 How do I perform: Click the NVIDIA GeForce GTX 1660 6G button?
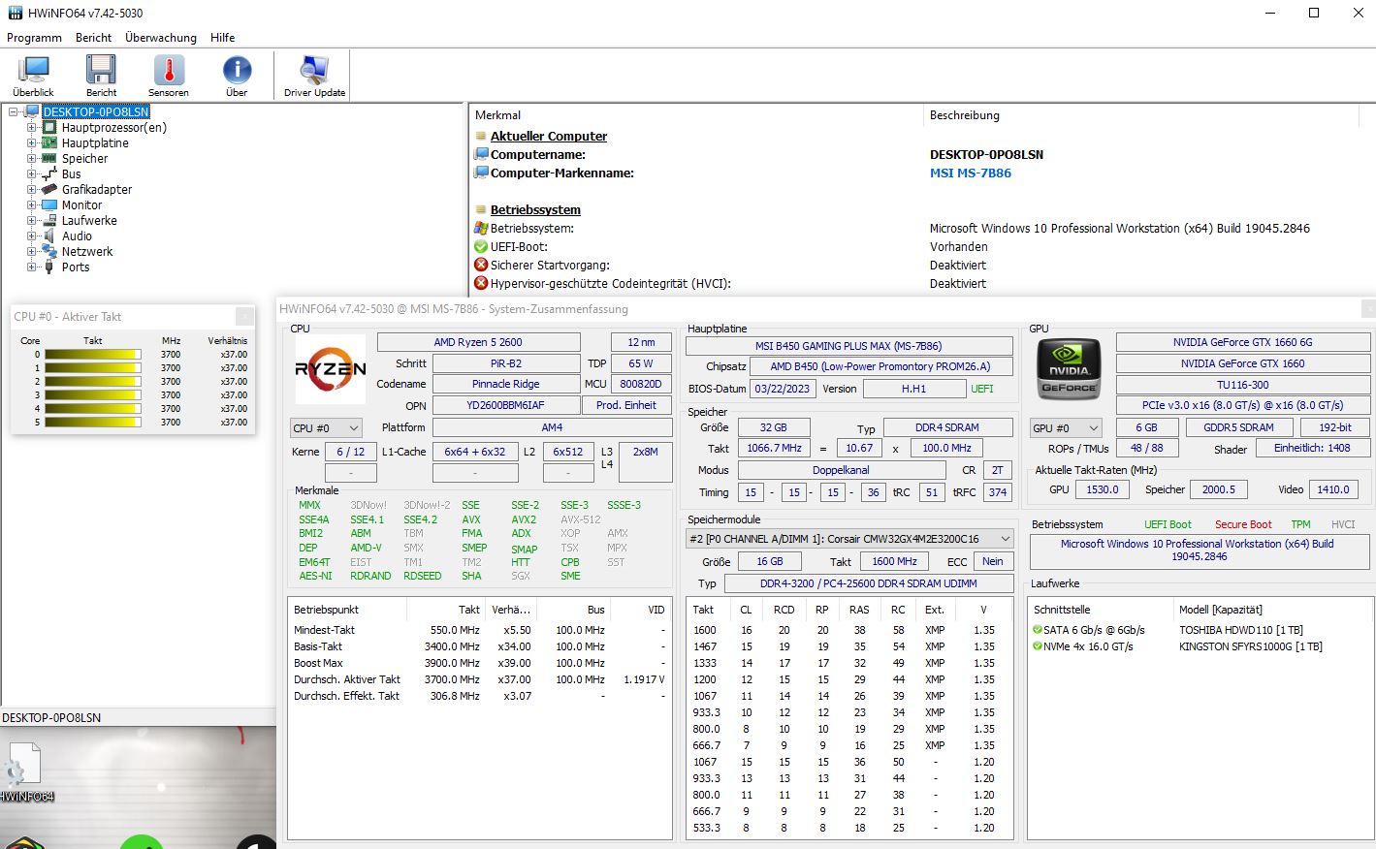(1243, 342)
